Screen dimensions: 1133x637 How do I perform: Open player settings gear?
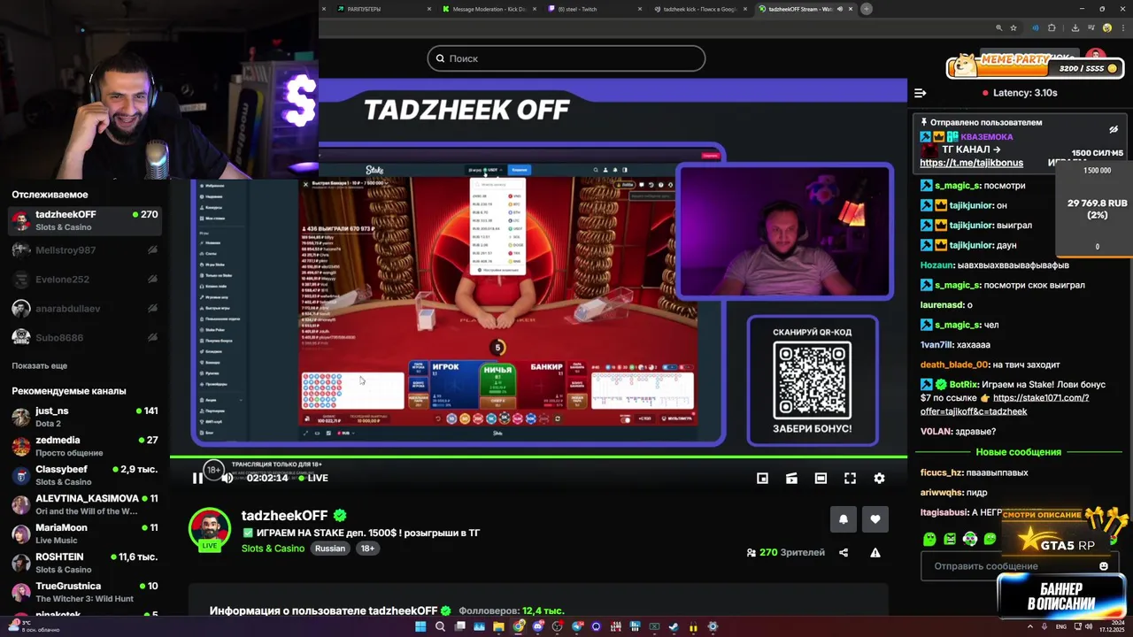tap(879, 478)
